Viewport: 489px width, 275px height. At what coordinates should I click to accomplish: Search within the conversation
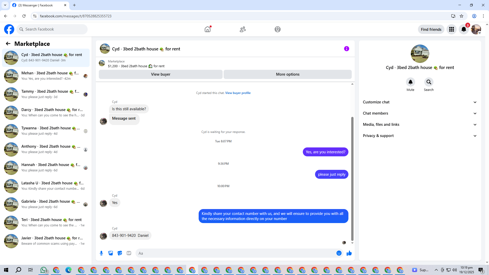coord(429,82)
